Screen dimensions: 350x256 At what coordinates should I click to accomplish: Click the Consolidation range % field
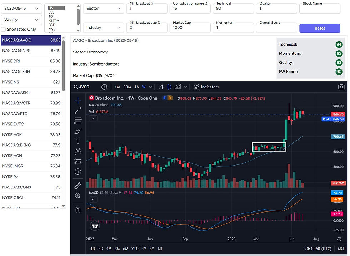[x=190, y=9]
